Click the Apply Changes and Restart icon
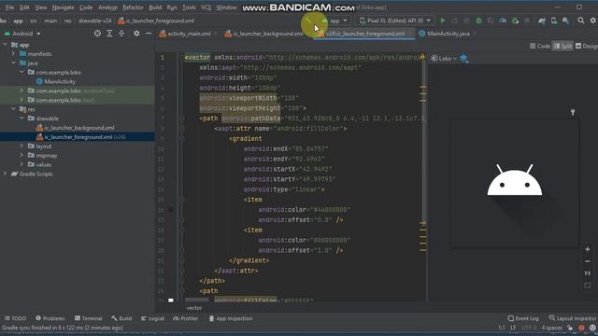 pos(455,21)
